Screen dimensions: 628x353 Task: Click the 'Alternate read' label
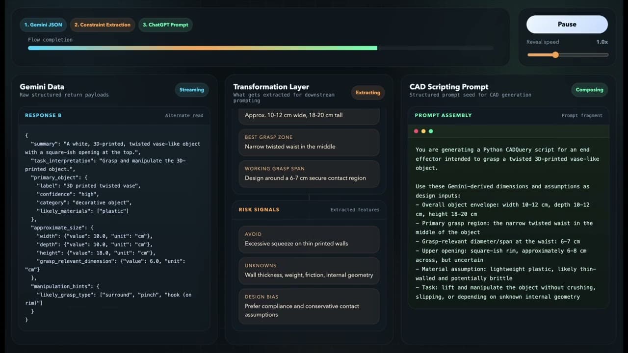184,116
